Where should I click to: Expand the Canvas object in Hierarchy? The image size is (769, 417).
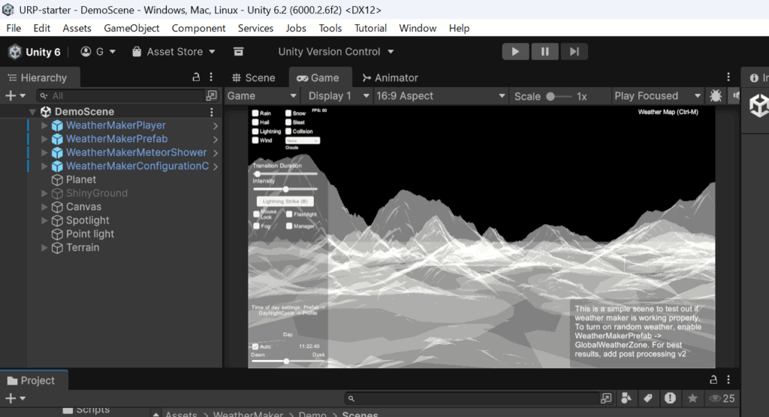coord(44,207)
